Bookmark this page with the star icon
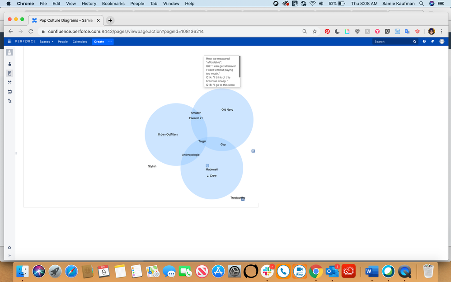 click(x=315, y=31)
